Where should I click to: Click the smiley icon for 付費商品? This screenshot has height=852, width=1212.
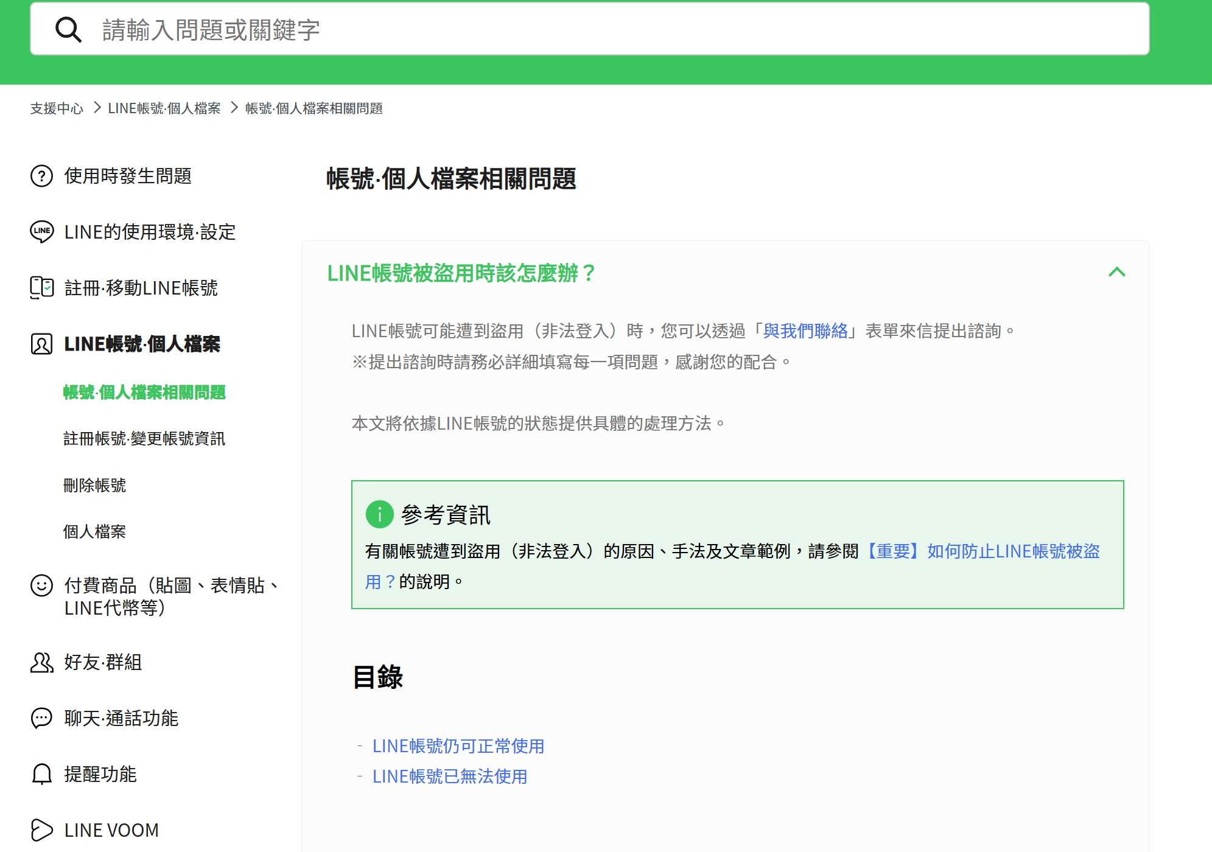[41, 585]
